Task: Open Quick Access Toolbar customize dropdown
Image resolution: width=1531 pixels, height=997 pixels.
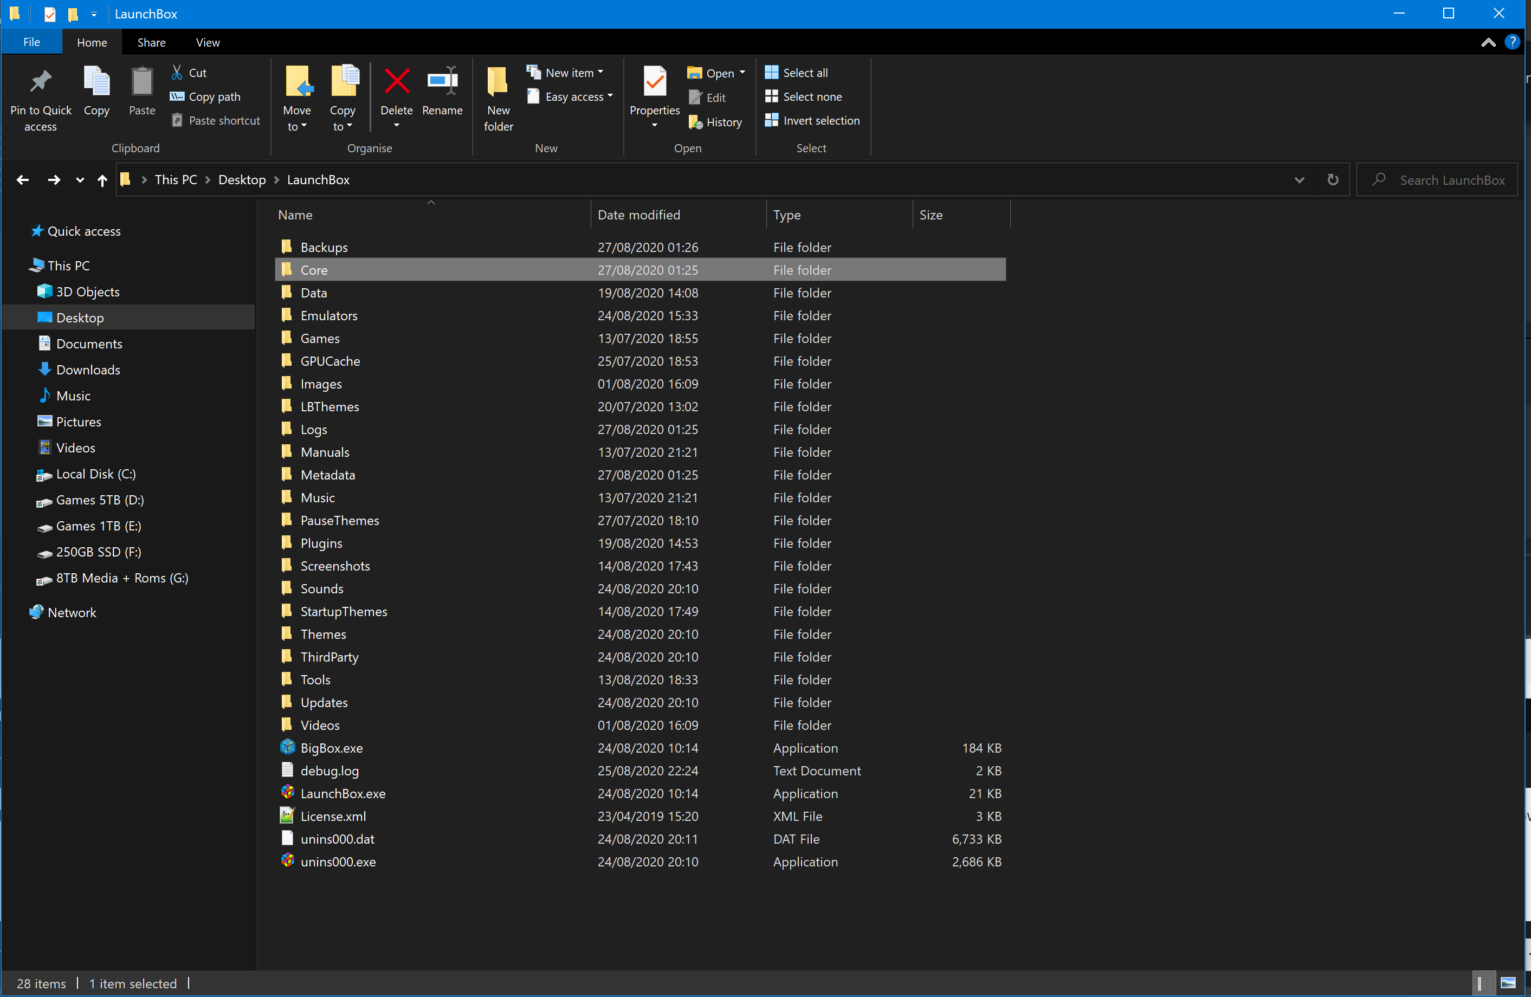Action: 94,14
